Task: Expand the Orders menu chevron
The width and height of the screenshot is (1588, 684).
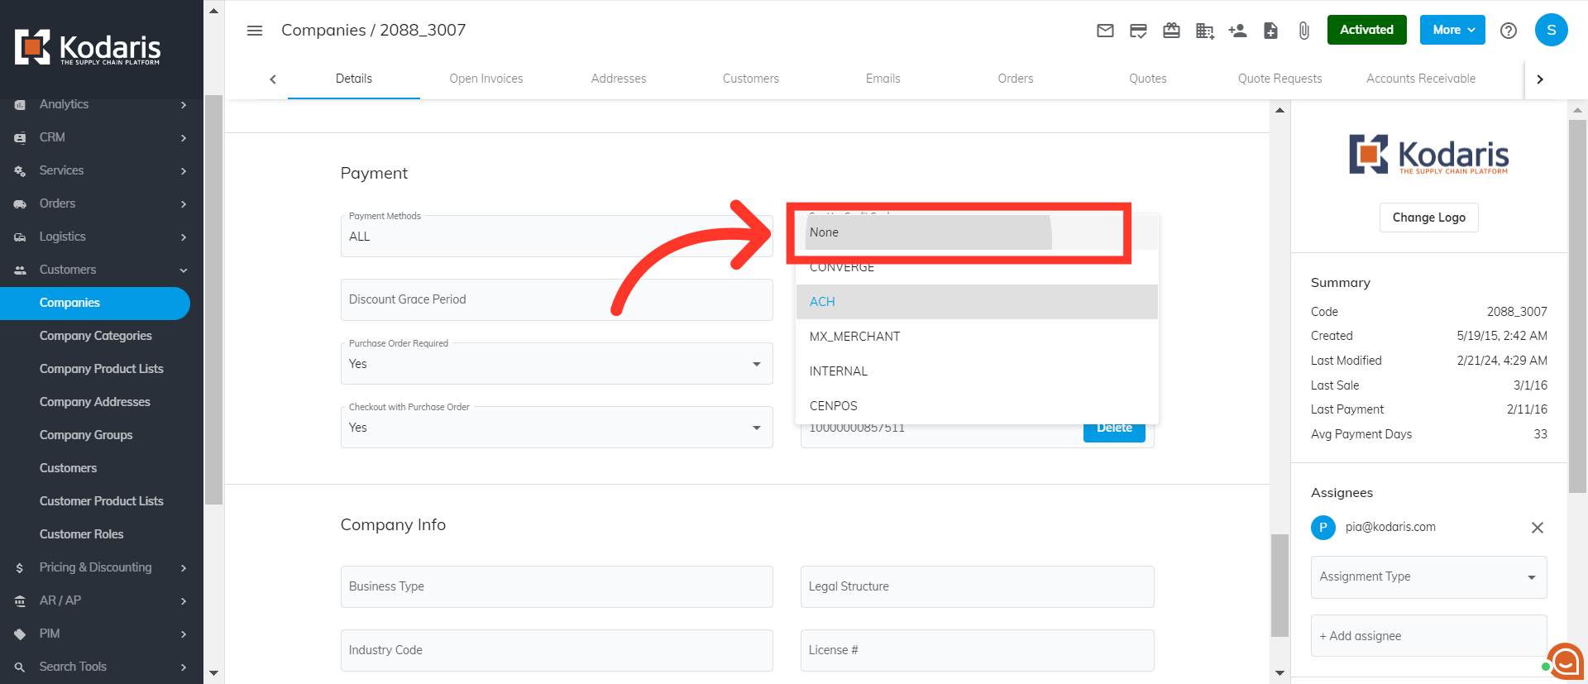Action: click(x=184, y=204)
